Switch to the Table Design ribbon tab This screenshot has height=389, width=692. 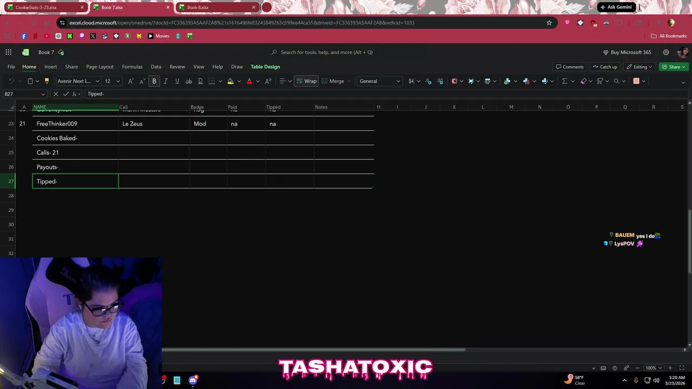(x=265, y=66)
